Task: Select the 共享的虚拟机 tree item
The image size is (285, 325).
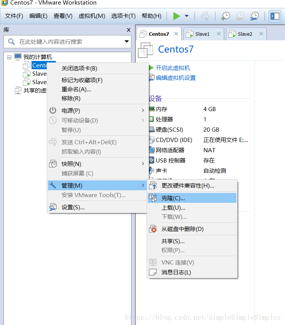Action: (x=35, y=90)
